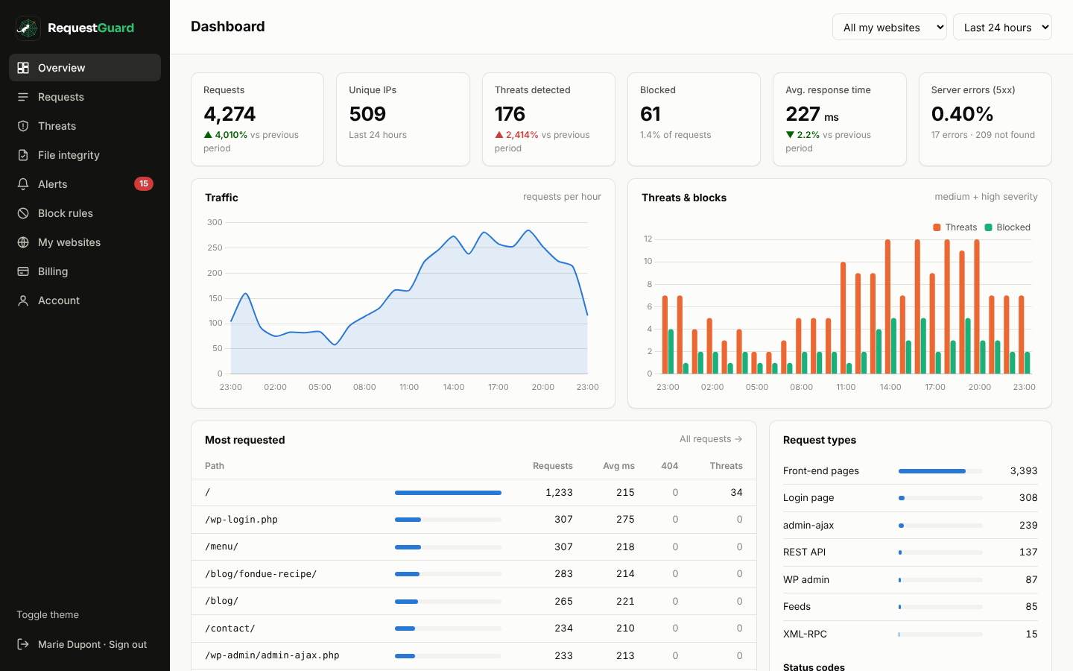Click the orange Threats legend swatch
The height and width of the screenshot is (671, 1073).
937,227
